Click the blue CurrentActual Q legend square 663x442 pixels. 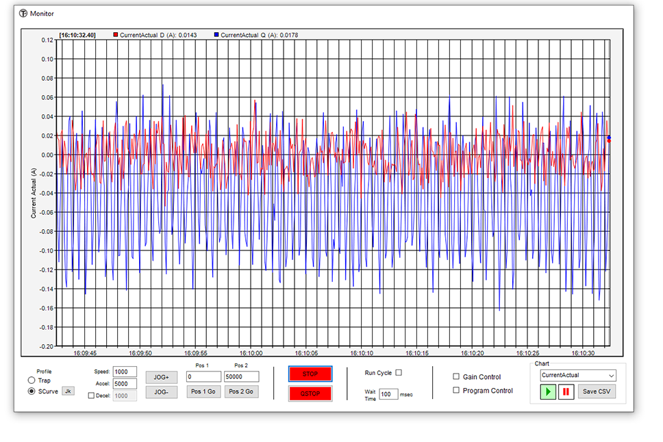click(x=216, y=35)
